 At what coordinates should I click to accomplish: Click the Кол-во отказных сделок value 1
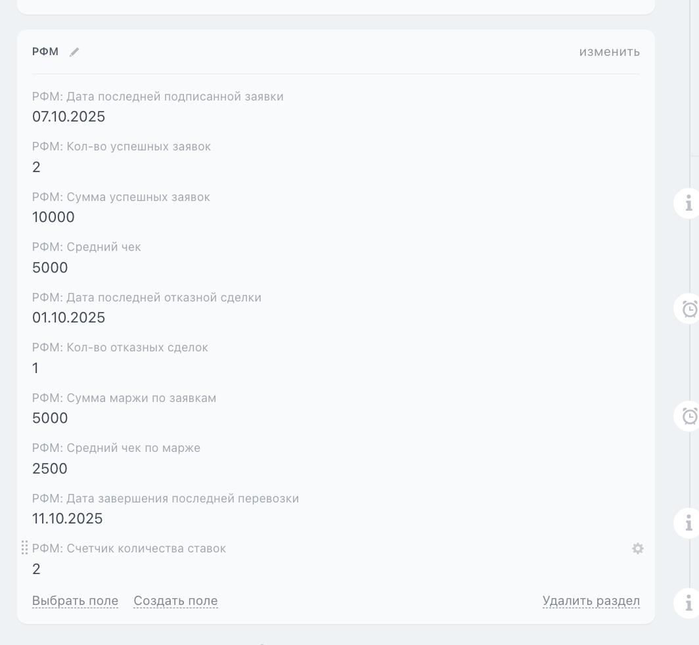pos(35,368)
